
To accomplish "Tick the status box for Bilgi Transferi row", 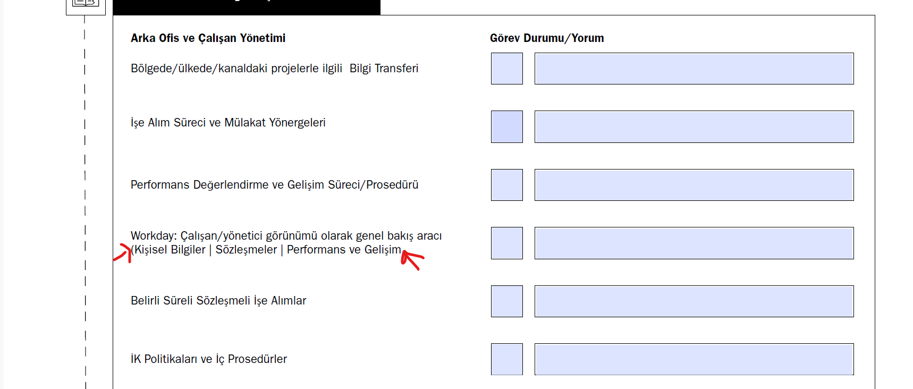I will pos(507,69).
